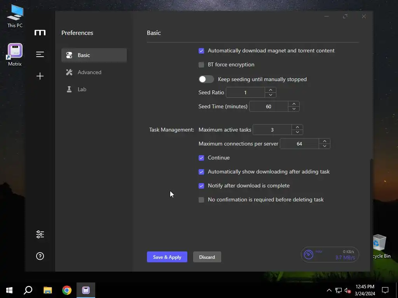The width and height of the screenshot is (398, 298).
Task: Click the Lab flask icon
Action: pos(69,89)
